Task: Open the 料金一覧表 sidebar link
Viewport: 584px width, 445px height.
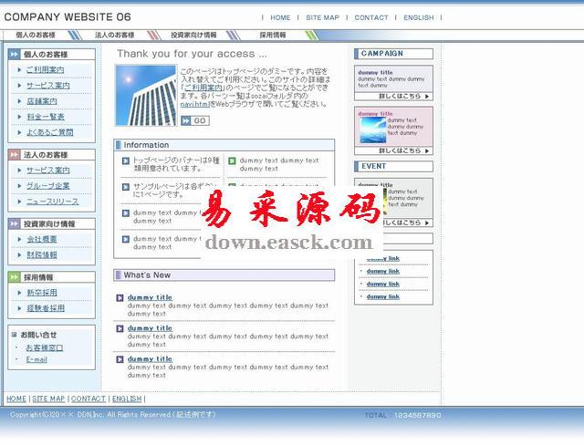Action: point(46,117)
